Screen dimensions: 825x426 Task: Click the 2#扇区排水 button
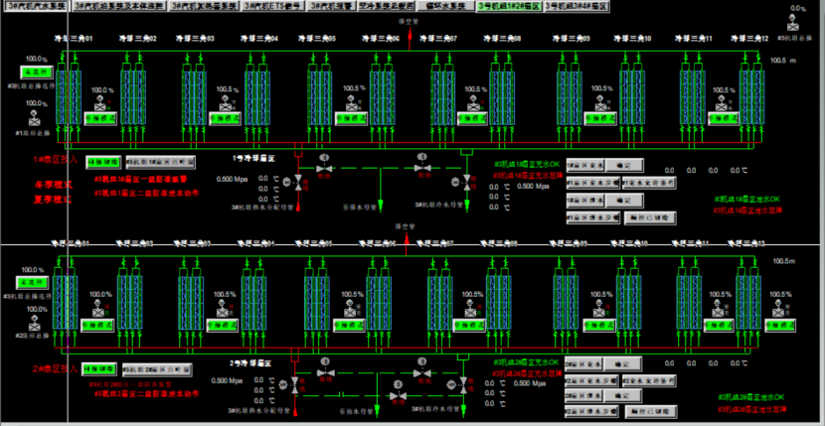coord(583,396)
